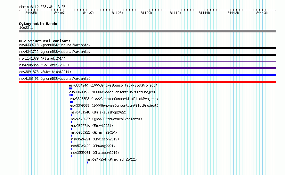This screenshot has height=175, width=285.
Task: Click the 81107k ruler label
Action: pyautogui.click(x=89, y=13)
